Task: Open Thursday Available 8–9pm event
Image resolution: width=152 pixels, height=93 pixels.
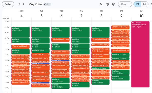Action: coord(81,85)
